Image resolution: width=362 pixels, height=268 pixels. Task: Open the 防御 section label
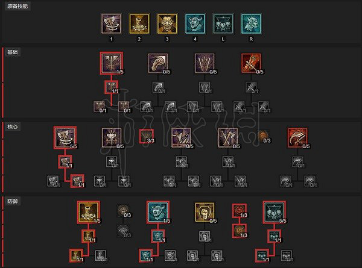[13, 201]
